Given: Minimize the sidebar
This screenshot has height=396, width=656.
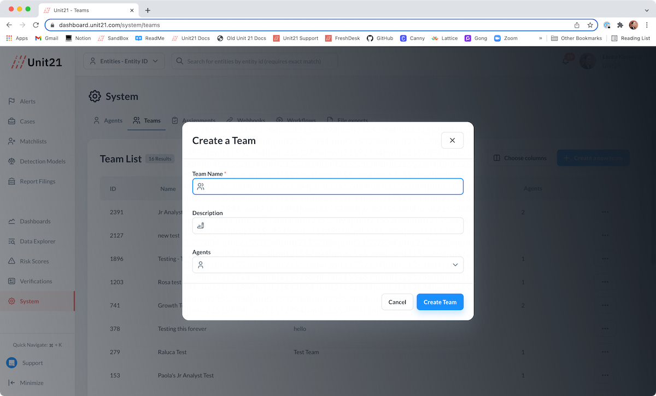Looking at the screenshot, I should coord(26,383).
